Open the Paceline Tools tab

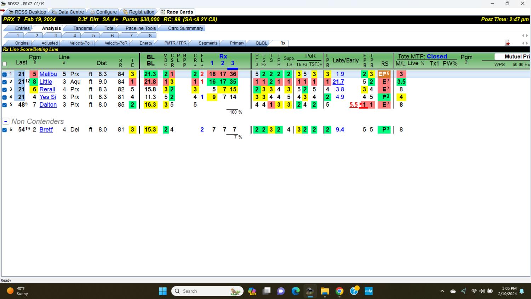coord(141,28)
